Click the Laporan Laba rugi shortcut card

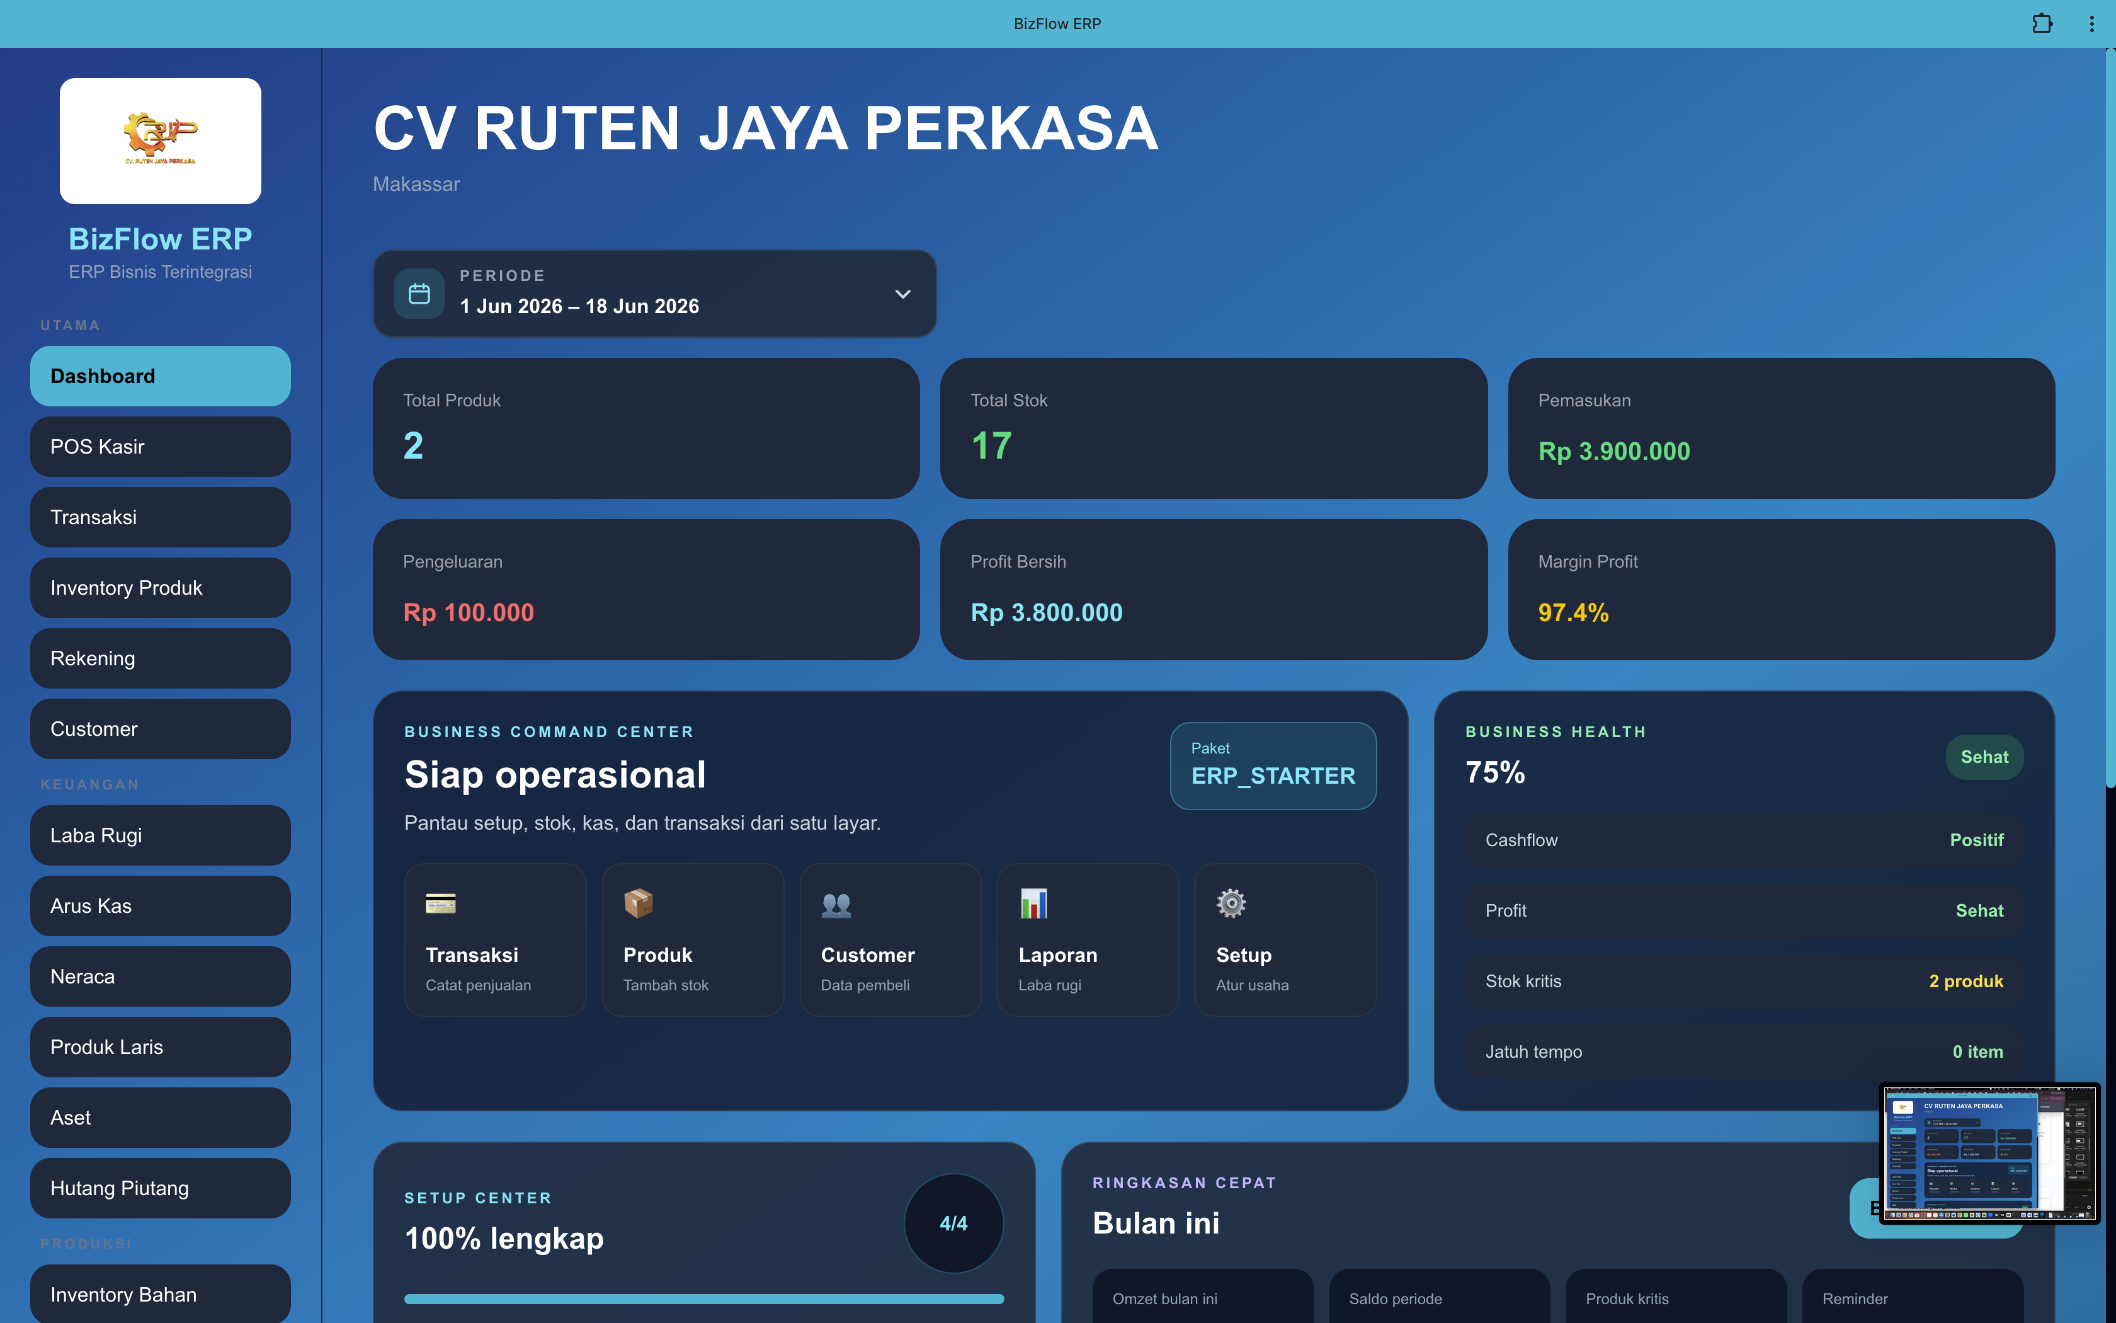[x=1088, y=940]
